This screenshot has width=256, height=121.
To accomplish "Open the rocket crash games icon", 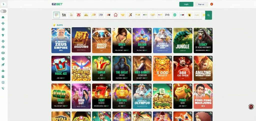I will coord(3,65).
